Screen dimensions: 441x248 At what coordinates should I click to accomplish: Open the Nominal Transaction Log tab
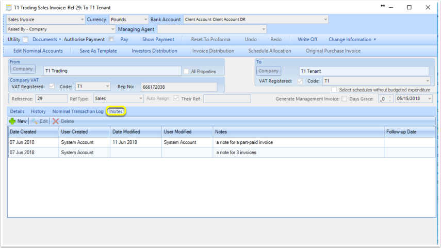coord(78,111)
